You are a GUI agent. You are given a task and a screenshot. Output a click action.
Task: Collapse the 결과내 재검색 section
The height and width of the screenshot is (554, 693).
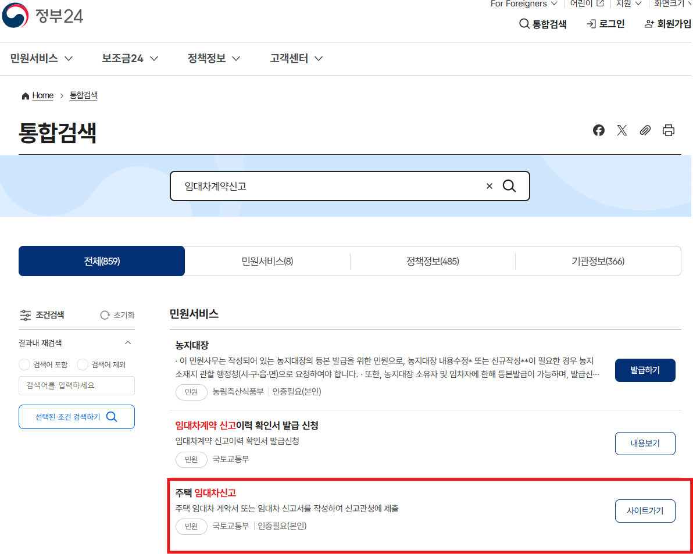[129, 342]
